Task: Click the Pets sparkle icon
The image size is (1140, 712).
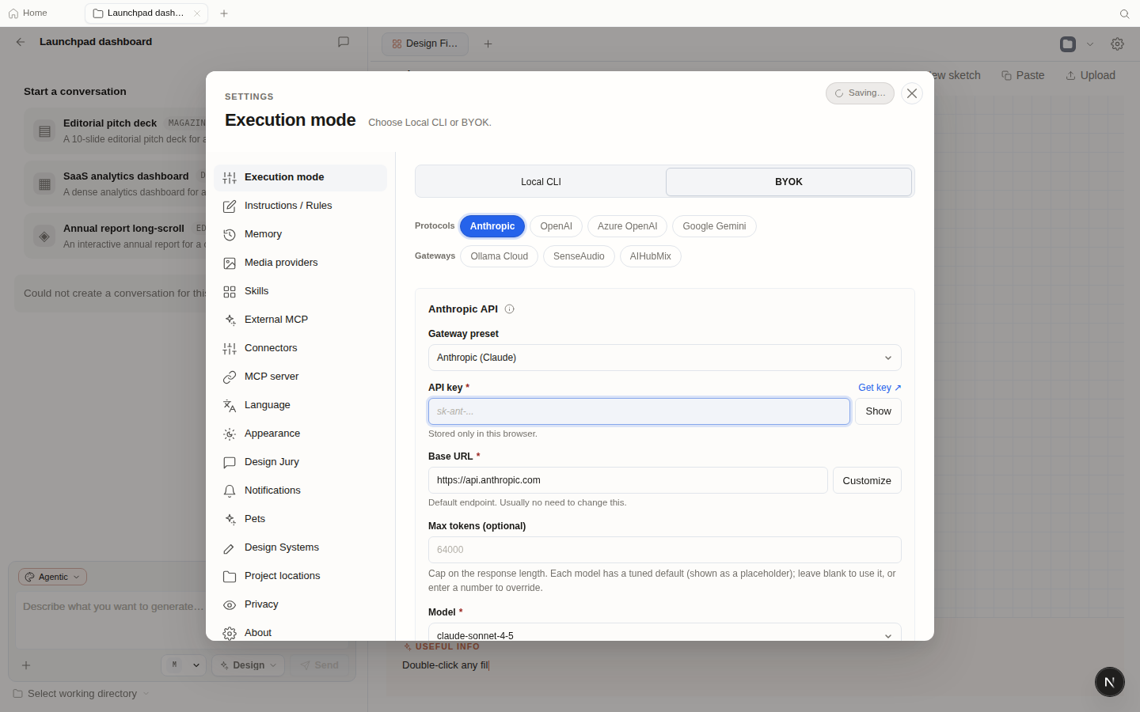Action: 230,520
